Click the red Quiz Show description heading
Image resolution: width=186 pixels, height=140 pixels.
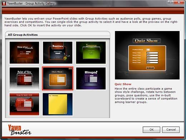123,84
